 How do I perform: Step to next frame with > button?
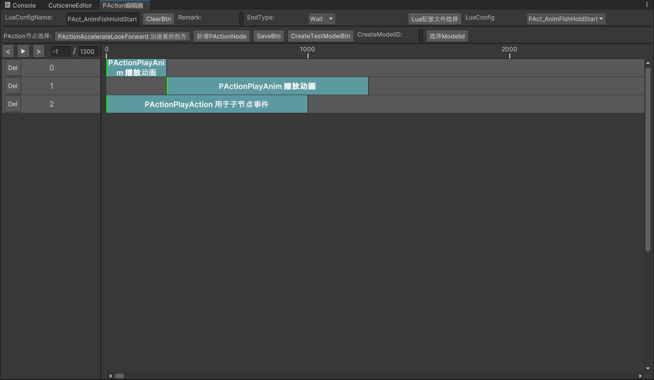38,51
